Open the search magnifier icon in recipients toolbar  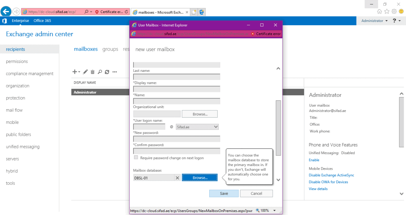pyautogui.click(x=100, y=72)
